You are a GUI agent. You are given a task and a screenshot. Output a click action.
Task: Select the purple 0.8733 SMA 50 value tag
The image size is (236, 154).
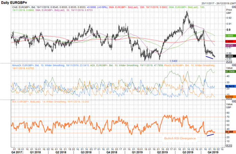[x=230, y=45]
